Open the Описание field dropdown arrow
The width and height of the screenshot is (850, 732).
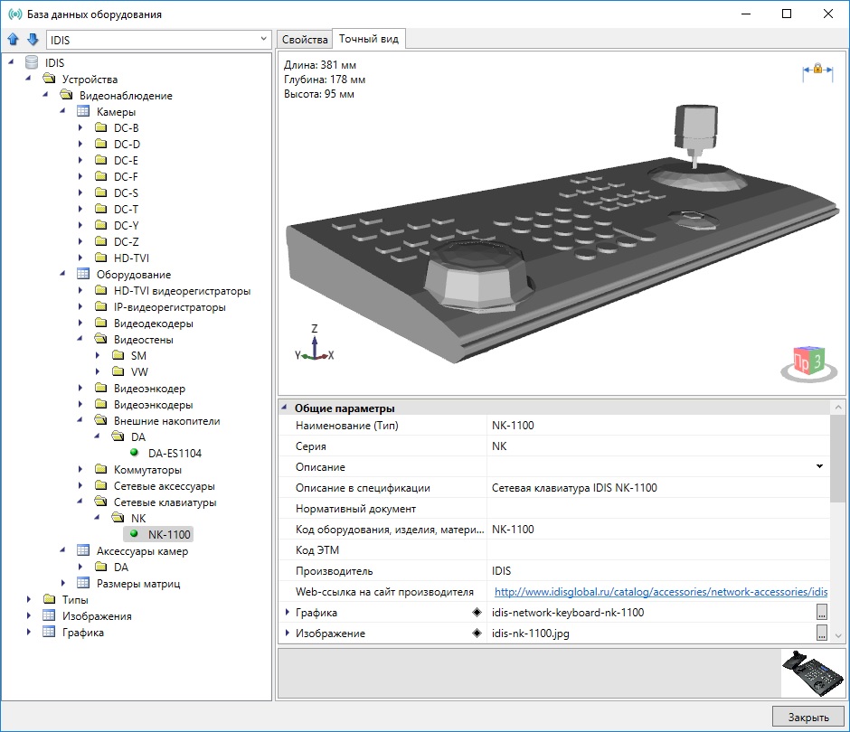click(819, 467)
